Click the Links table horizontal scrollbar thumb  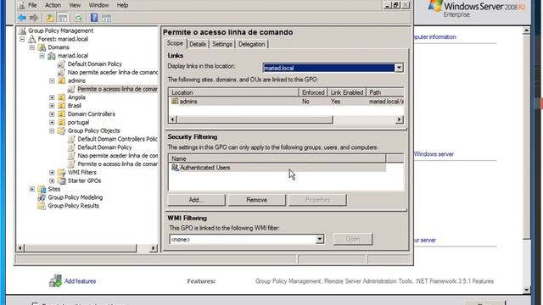255,119
